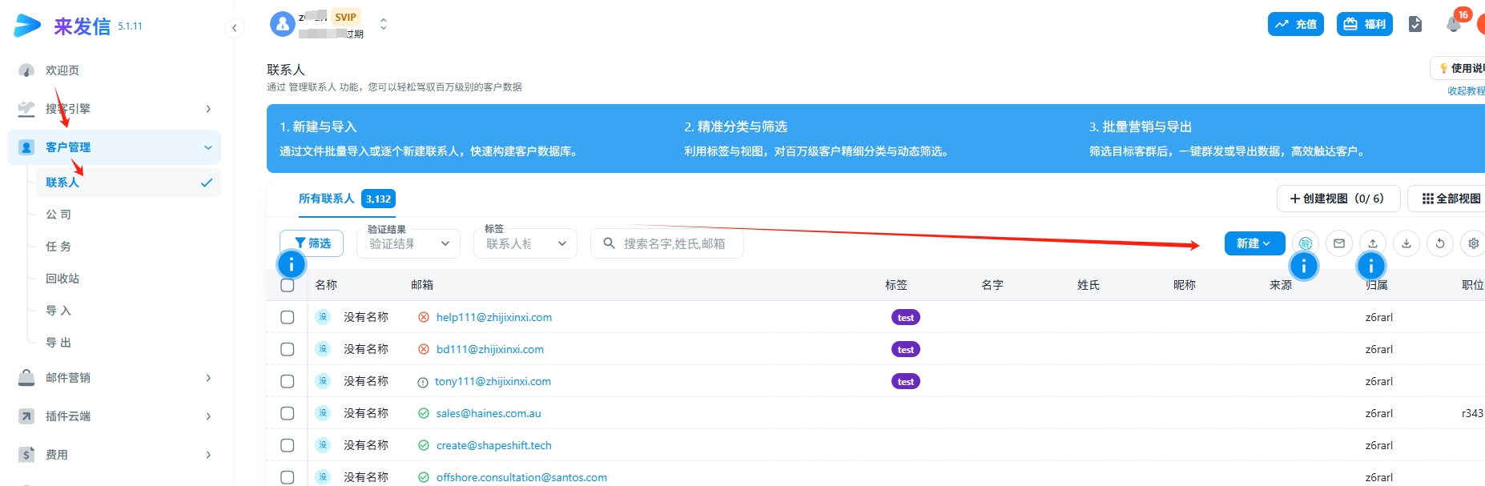Click the email verification icon beside 新建
1485x486 pixels.
1306,243
